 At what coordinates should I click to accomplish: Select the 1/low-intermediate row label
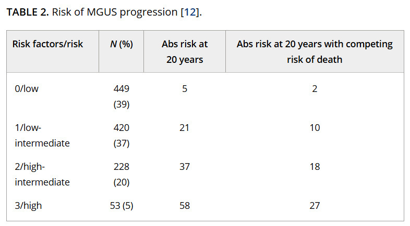click(42, 135)
